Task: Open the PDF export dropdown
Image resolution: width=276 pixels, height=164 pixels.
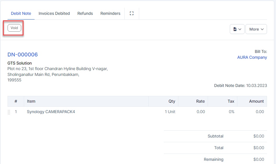Action: click(x=237, y=29)
